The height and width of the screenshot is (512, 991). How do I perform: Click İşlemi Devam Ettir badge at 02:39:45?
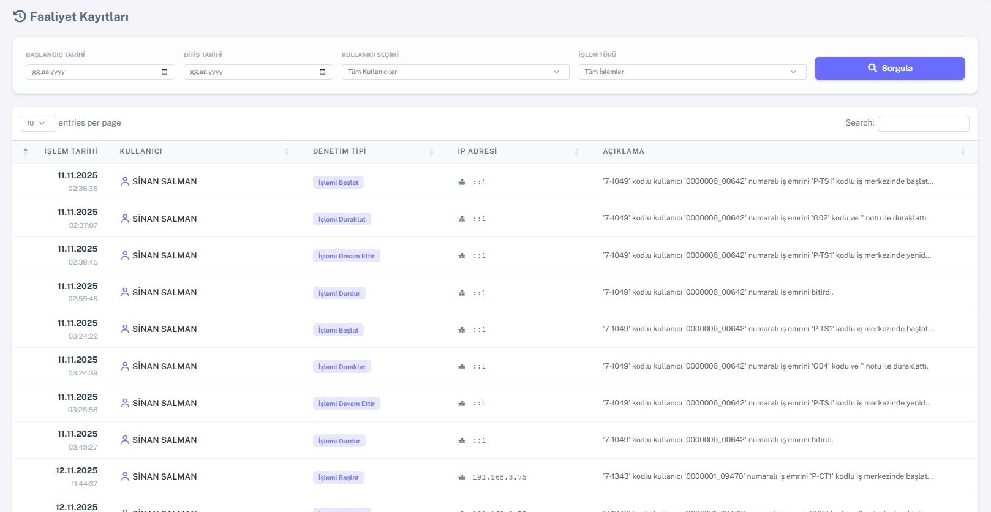(346, 256)
